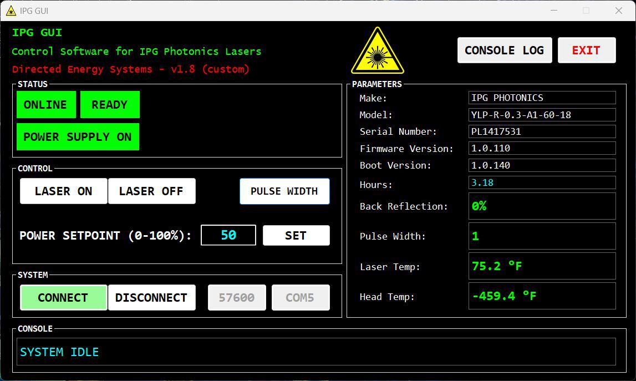Screen dimensions: 636x381
Task: Close the IPG GUI window
Action: pyautogui.click(x=619, y=11)
